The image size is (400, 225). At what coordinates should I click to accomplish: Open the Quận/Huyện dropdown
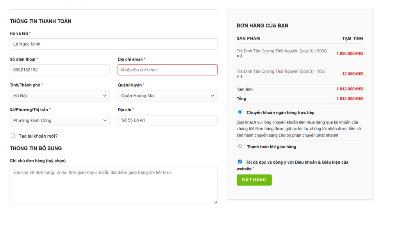click(167, 96)
